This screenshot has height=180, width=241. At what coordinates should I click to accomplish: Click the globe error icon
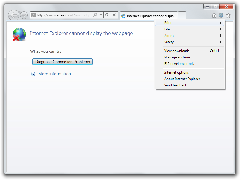(x=19, y=34)
